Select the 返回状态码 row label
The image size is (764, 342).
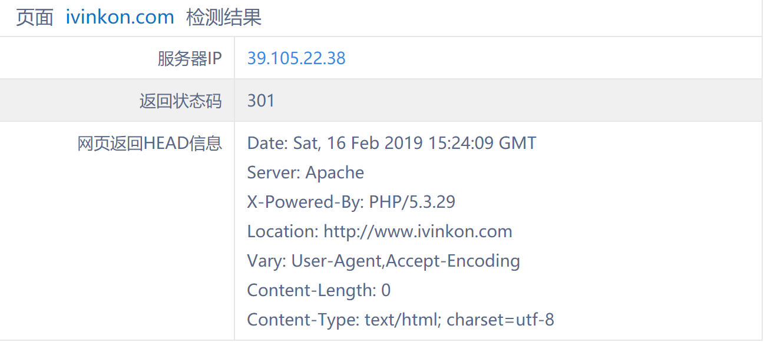[x=180, y=101]
